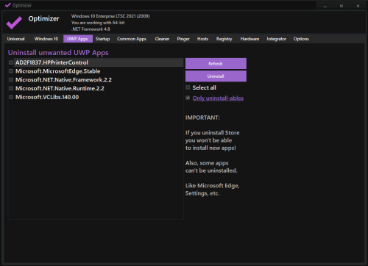Check the AD2F1837.HPPrinterControl checkbox

coord(11,62)
